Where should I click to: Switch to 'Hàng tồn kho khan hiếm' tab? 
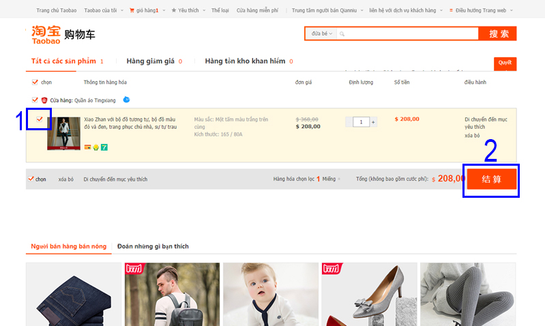pyautogui.click(x=249, y=61)
